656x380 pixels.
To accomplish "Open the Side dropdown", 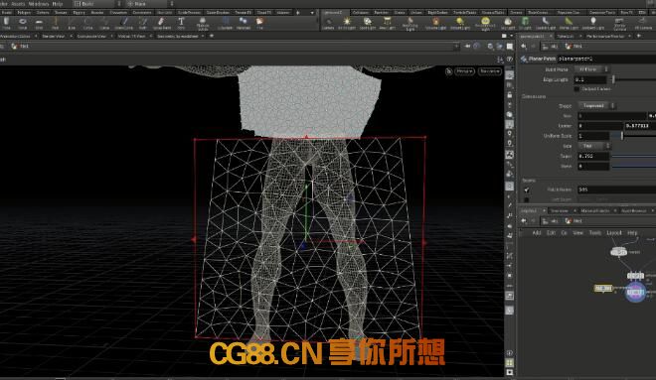I will pyautogui.click(x=594, y=146).
